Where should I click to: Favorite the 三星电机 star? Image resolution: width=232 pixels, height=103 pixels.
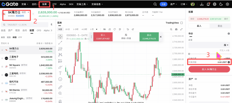2,75
